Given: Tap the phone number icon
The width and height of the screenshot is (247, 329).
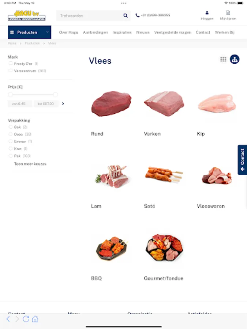Looking at the screenshot, I should click(137, 15).
